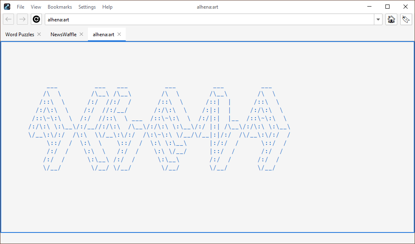This screenshot has height=244, width=415.
Task: Expand the address bar history dropdown
Action: [378, 19]
